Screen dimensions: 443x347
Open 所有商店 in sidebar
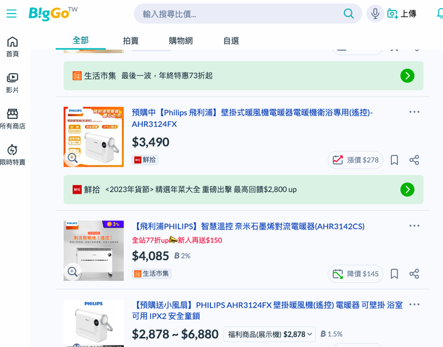[12, 119]
